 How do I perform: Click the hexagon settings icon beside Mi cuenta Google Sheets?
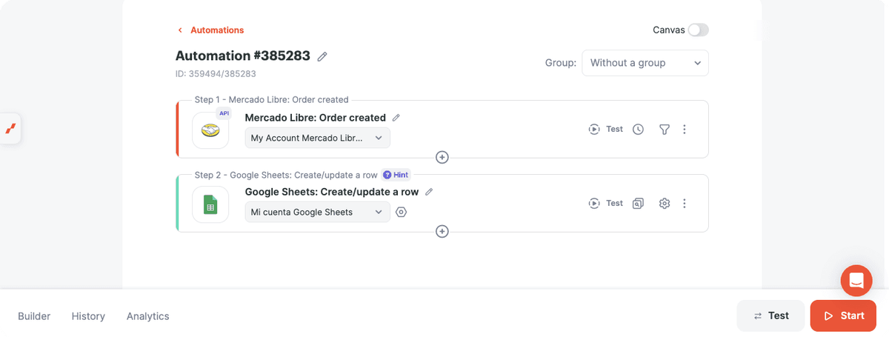[x=402, y=212]
